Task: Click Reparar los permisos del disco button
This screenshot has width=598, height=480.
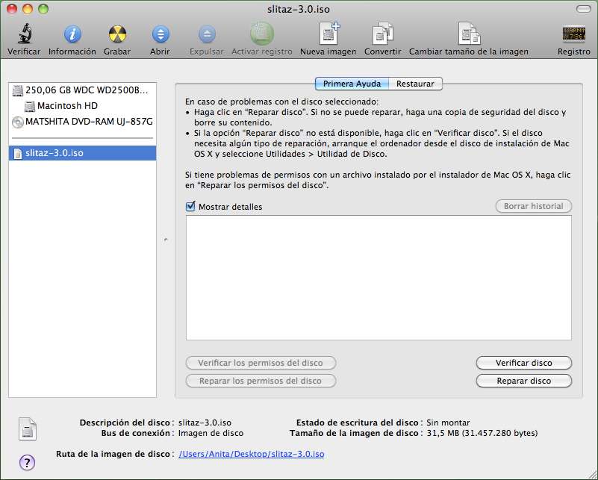Action: (261, 381)
